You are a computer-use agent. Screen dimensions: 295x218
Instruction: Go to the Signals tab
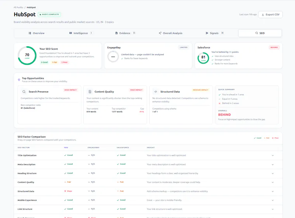[x=215, y=33]
